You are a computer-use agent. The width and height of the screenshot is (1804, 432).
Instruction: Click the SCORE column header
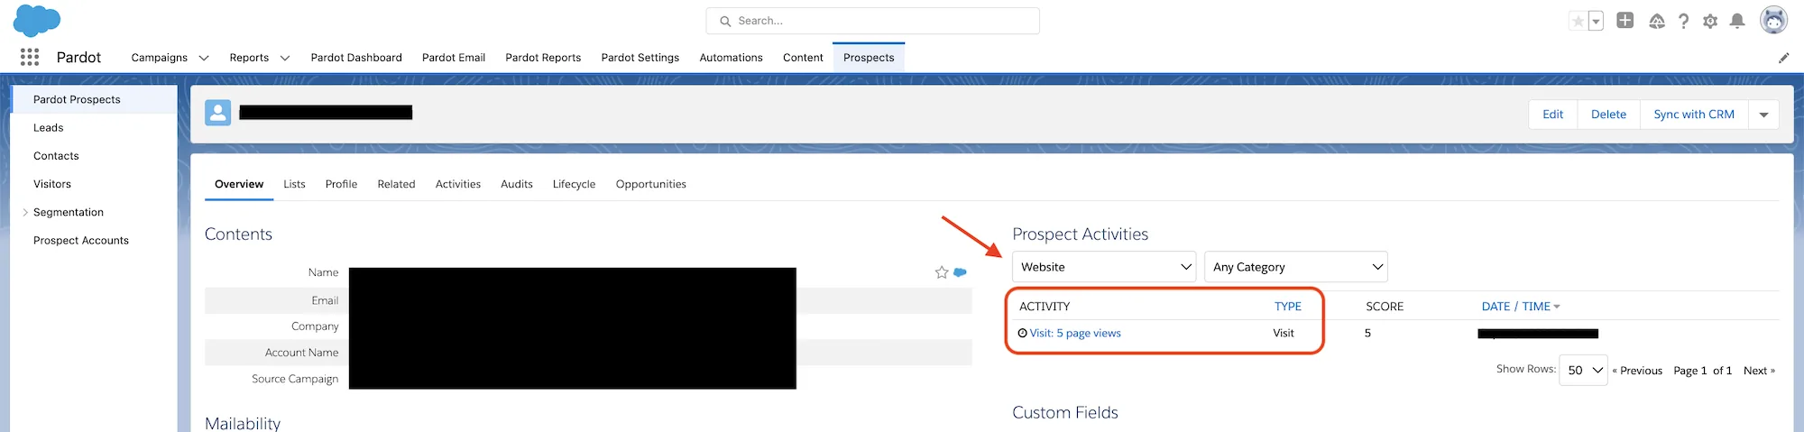click(x=1385, y=307)
